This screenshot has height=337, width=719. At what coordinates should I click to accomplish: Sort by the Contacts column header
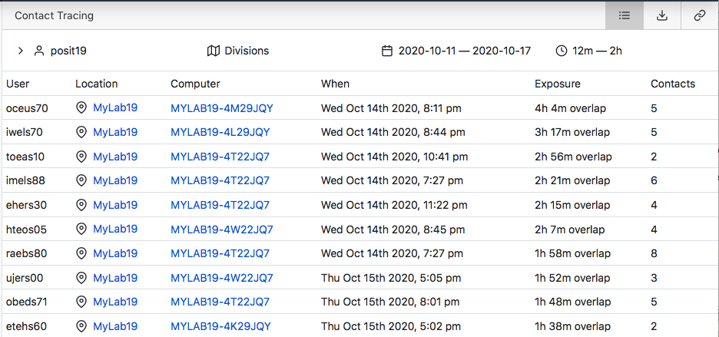coord(673,84)
